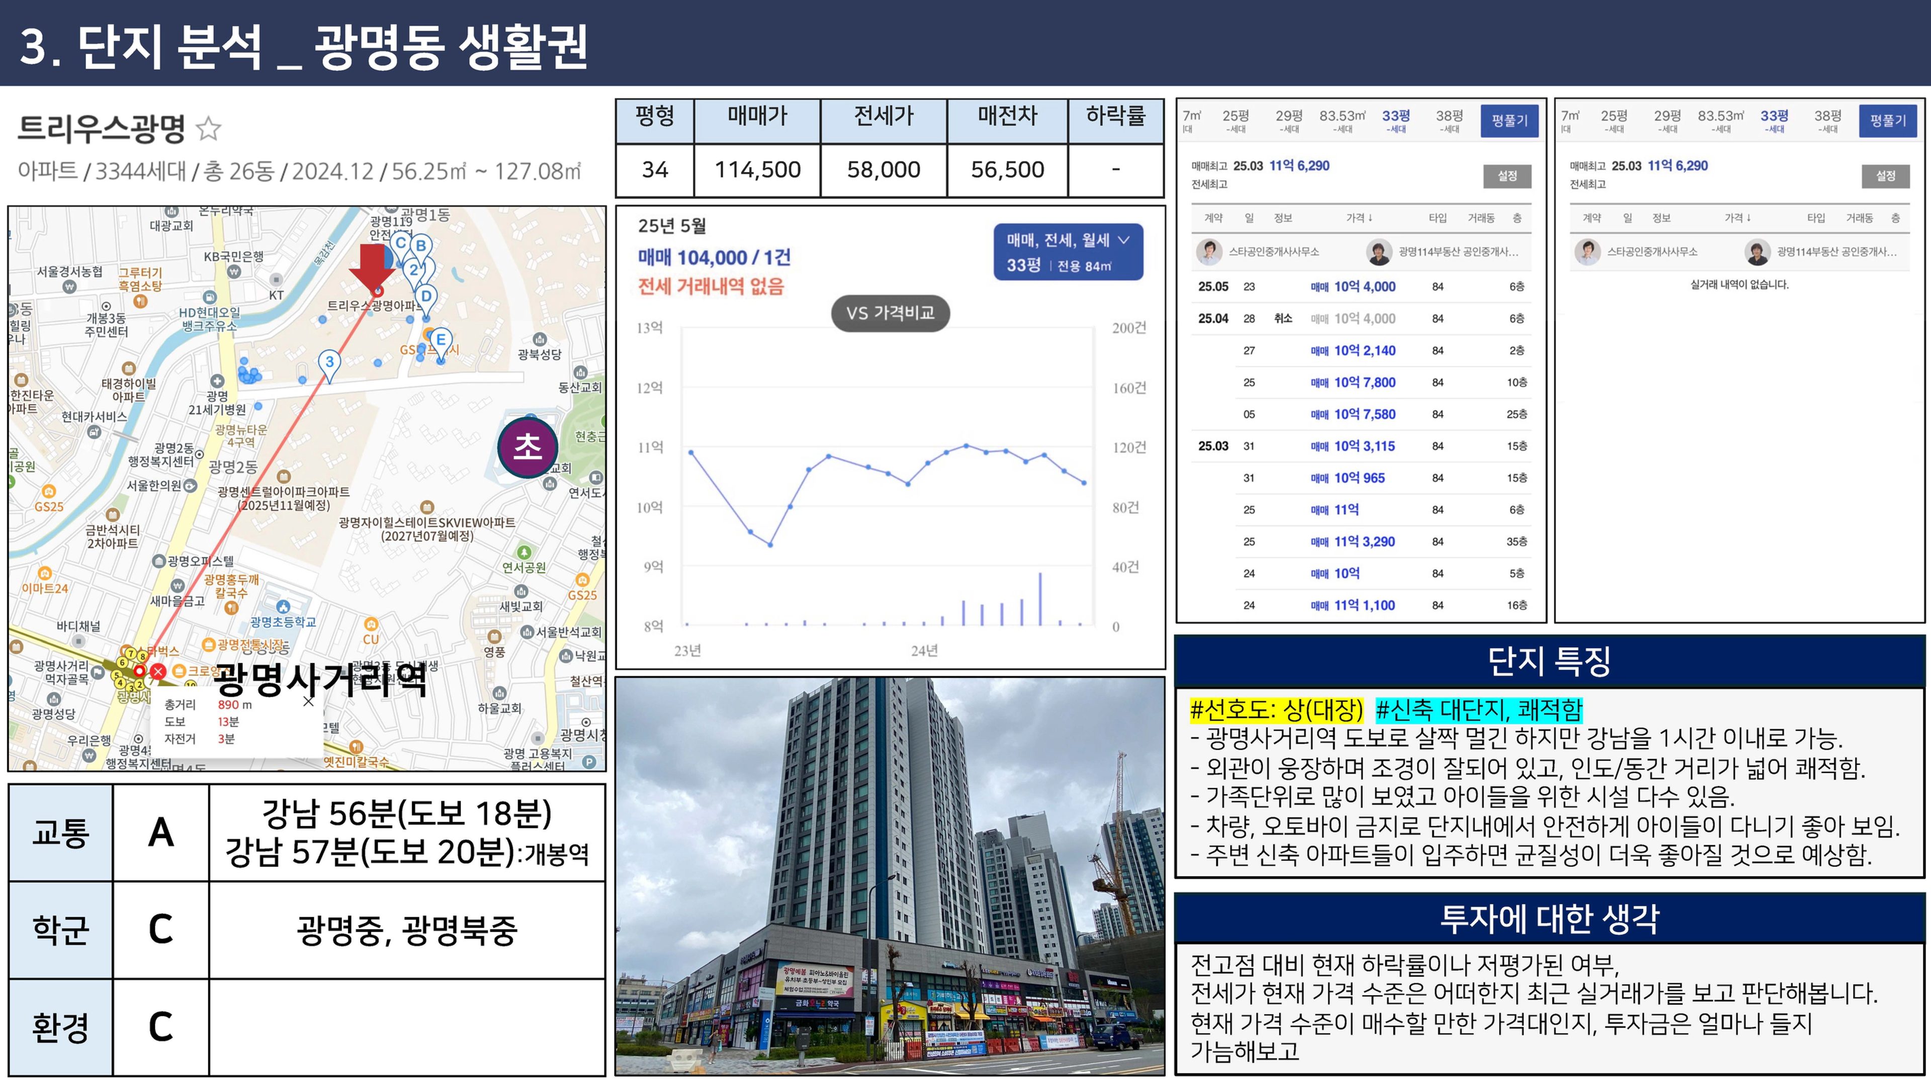This screenshot has height=1086, width=1931.
Task: Click the 연서공원 park icon
Action: (524, 553)
